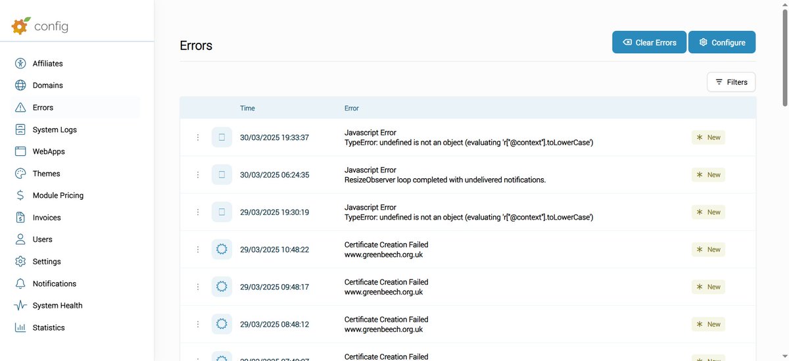Click the WebApps window icon
Screen dimensions: 789x361
pyautogui.click(x=20, y=152)
